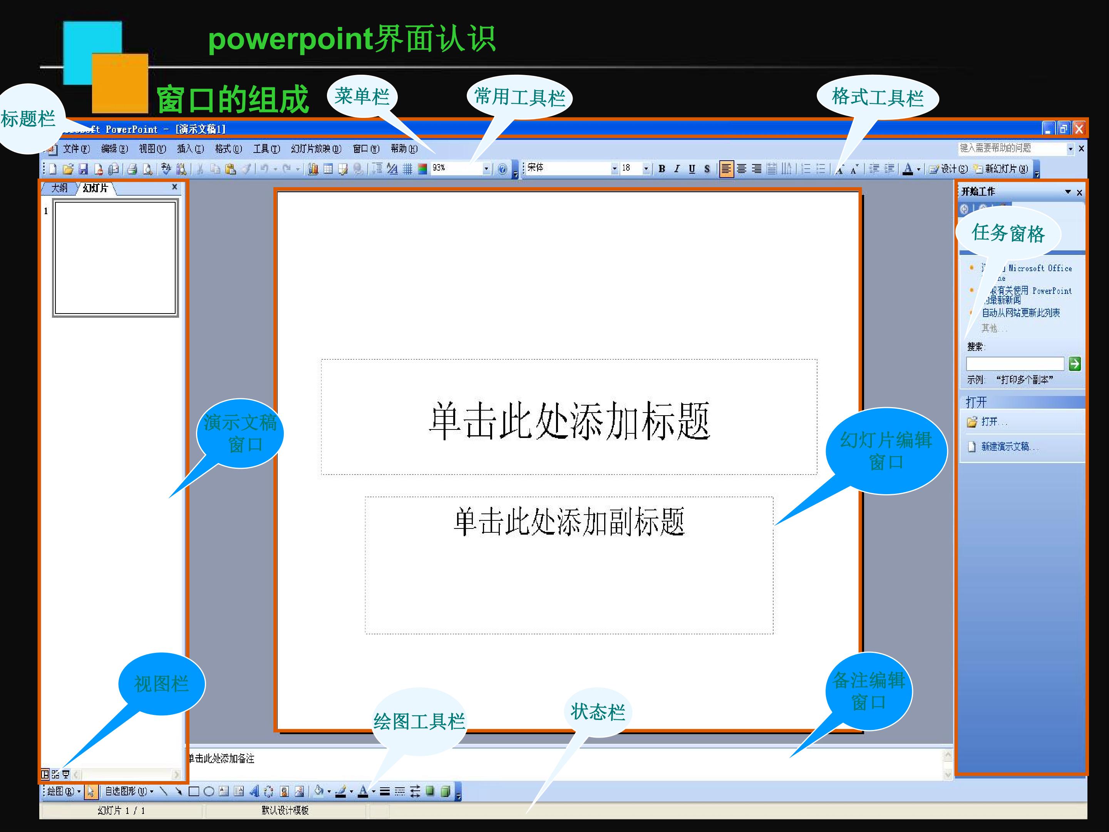This screenshot has height=832, width=1109.
Task: Click the drawing toolbar Font Color A swatch
Action: click(x=364, y=792)
